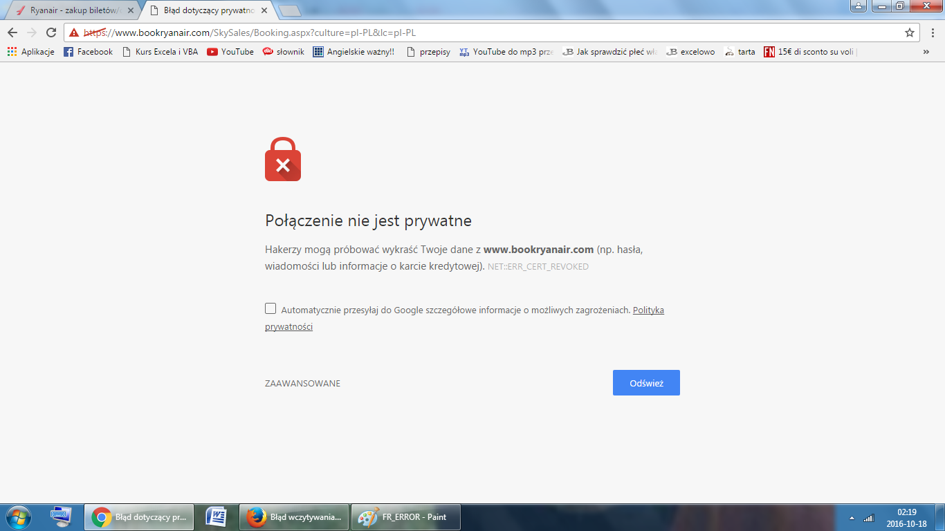Open the network signal tray icon
The height and width of the screenshot is (531, 945).
(x=869, y=517)
